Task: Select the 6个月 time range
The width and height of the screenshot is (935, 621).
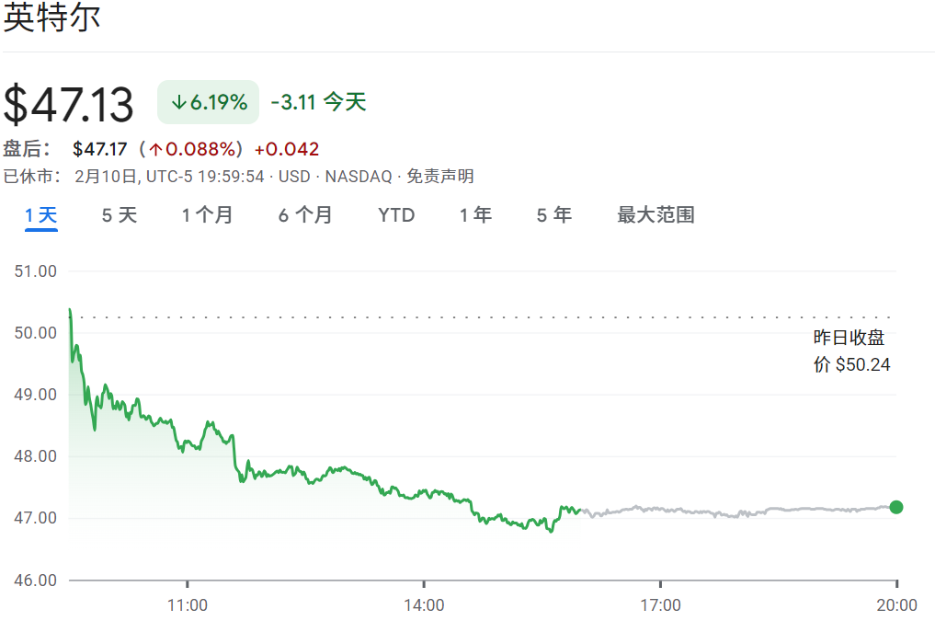Action: 304,214
